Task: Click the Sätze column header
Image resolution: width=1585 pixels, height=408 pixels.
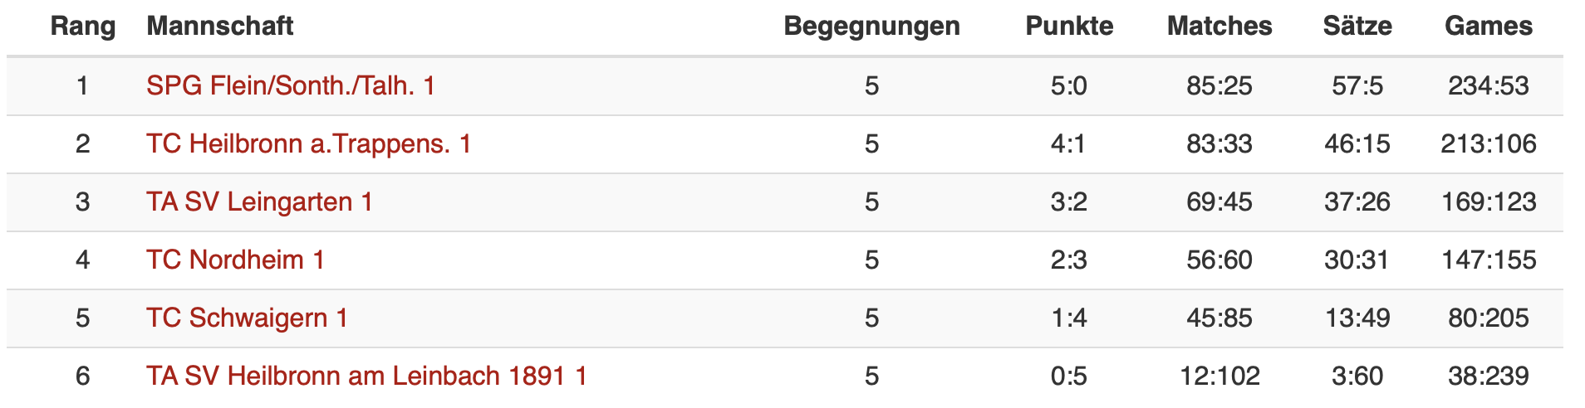Action: 1357,27
